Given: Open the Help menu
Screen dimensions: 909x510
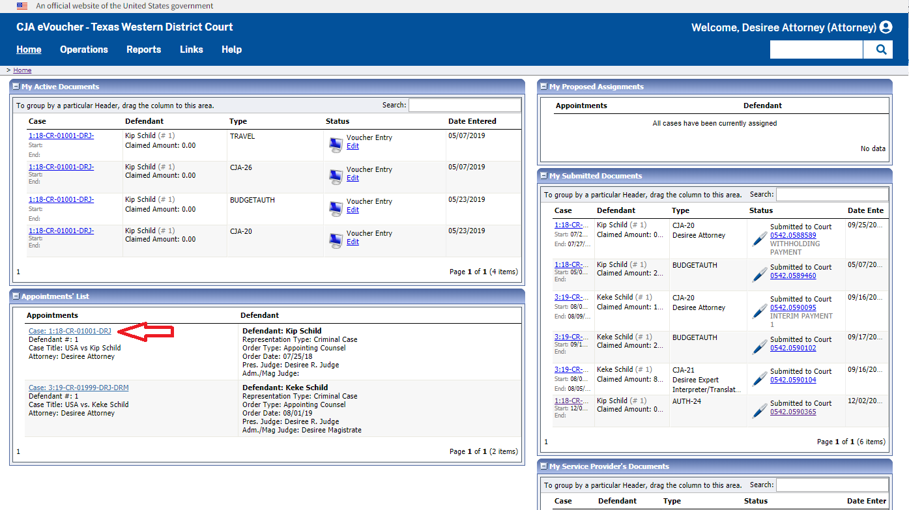Looking at the screenshot, I should 231,50.
